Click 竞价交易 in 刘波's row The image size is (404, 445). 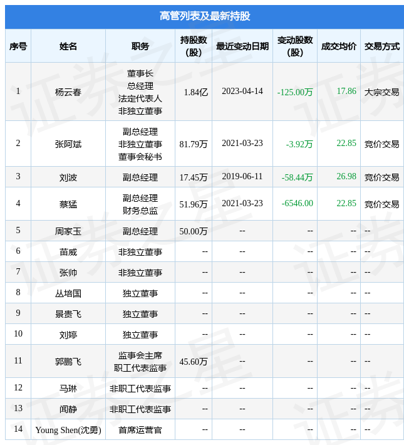[x=382, y=177]
